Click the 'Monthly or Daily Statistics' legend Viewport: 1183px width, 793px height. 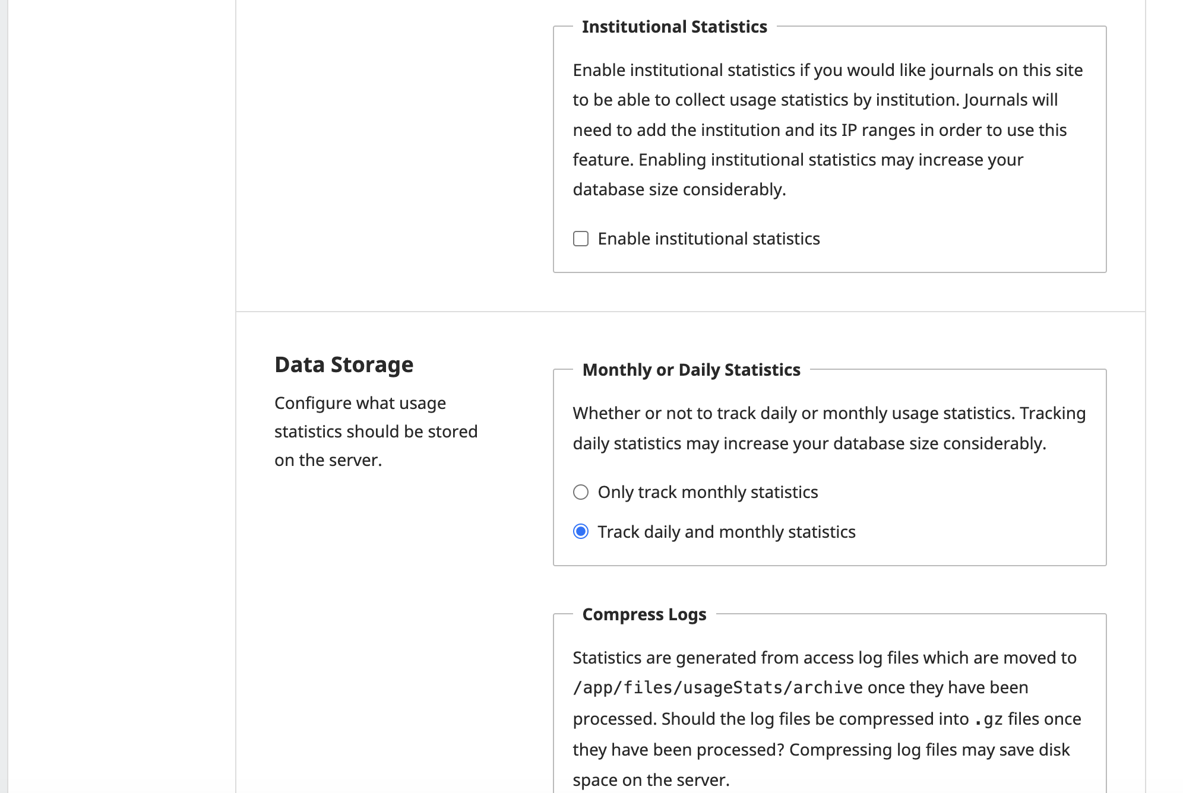point(691,370)
